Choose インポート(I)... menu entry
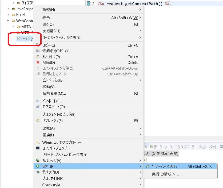This screenshot has height=188, width=223. 89,101
